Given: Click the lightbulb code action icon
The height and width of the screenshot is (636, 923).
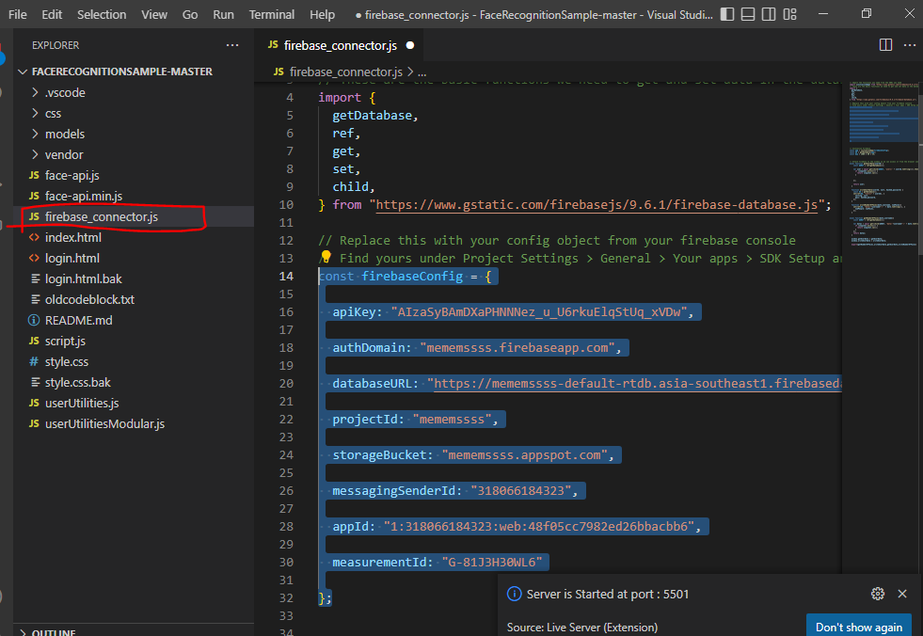Looking at the screenshot, I should coord(326,257).
